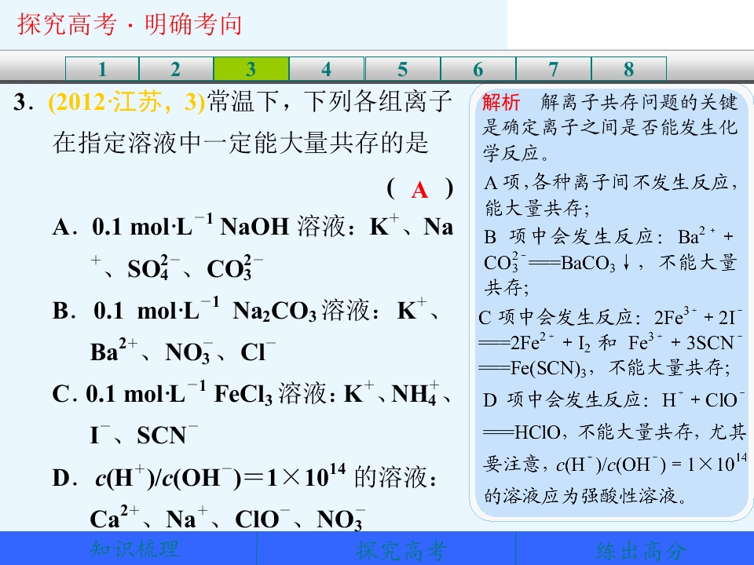The image size is (754, 565).
Task: Click the HClO equation in the D 项 explanation
Action: (x=613, y=416)
